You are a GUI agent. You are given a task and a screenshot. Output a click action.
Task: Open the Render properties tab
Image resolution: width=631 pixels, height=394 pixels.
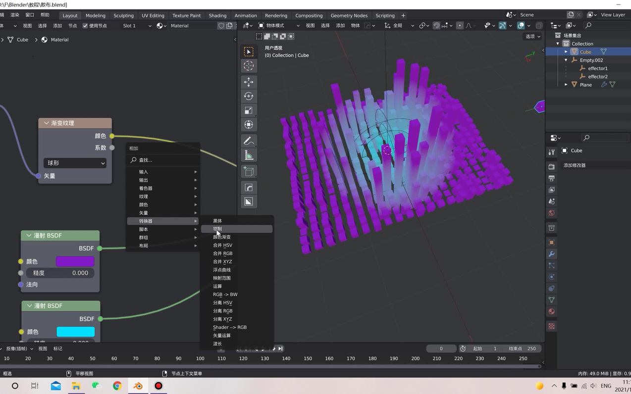pyautogui.click(x=551, y=167)
